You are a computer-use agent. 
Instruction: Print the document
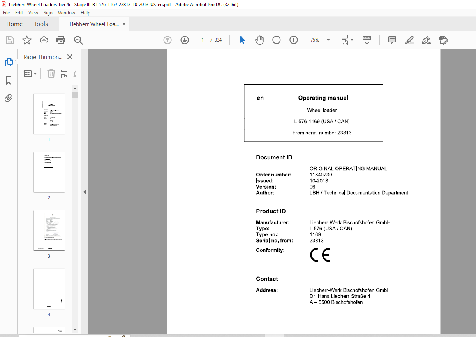pos(61,40)
